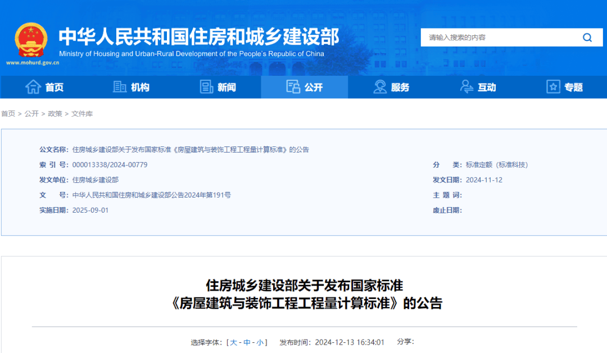
Task: Set font size to 中
Action: [x=247, y=342]
